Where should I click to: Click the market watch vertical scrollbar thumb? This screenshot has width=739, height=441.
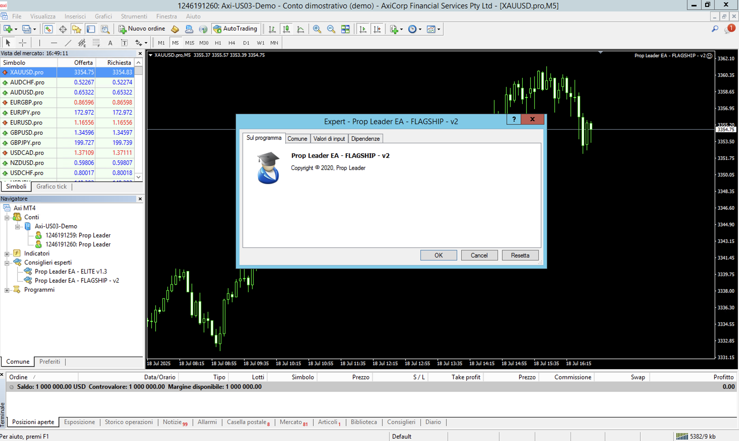[x=138, y=71]
